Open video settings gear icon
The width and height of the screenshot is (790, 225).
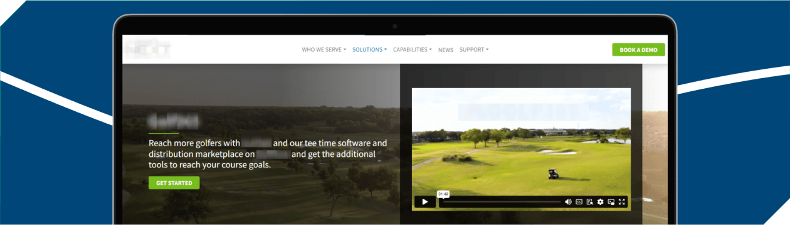[601, 202]
